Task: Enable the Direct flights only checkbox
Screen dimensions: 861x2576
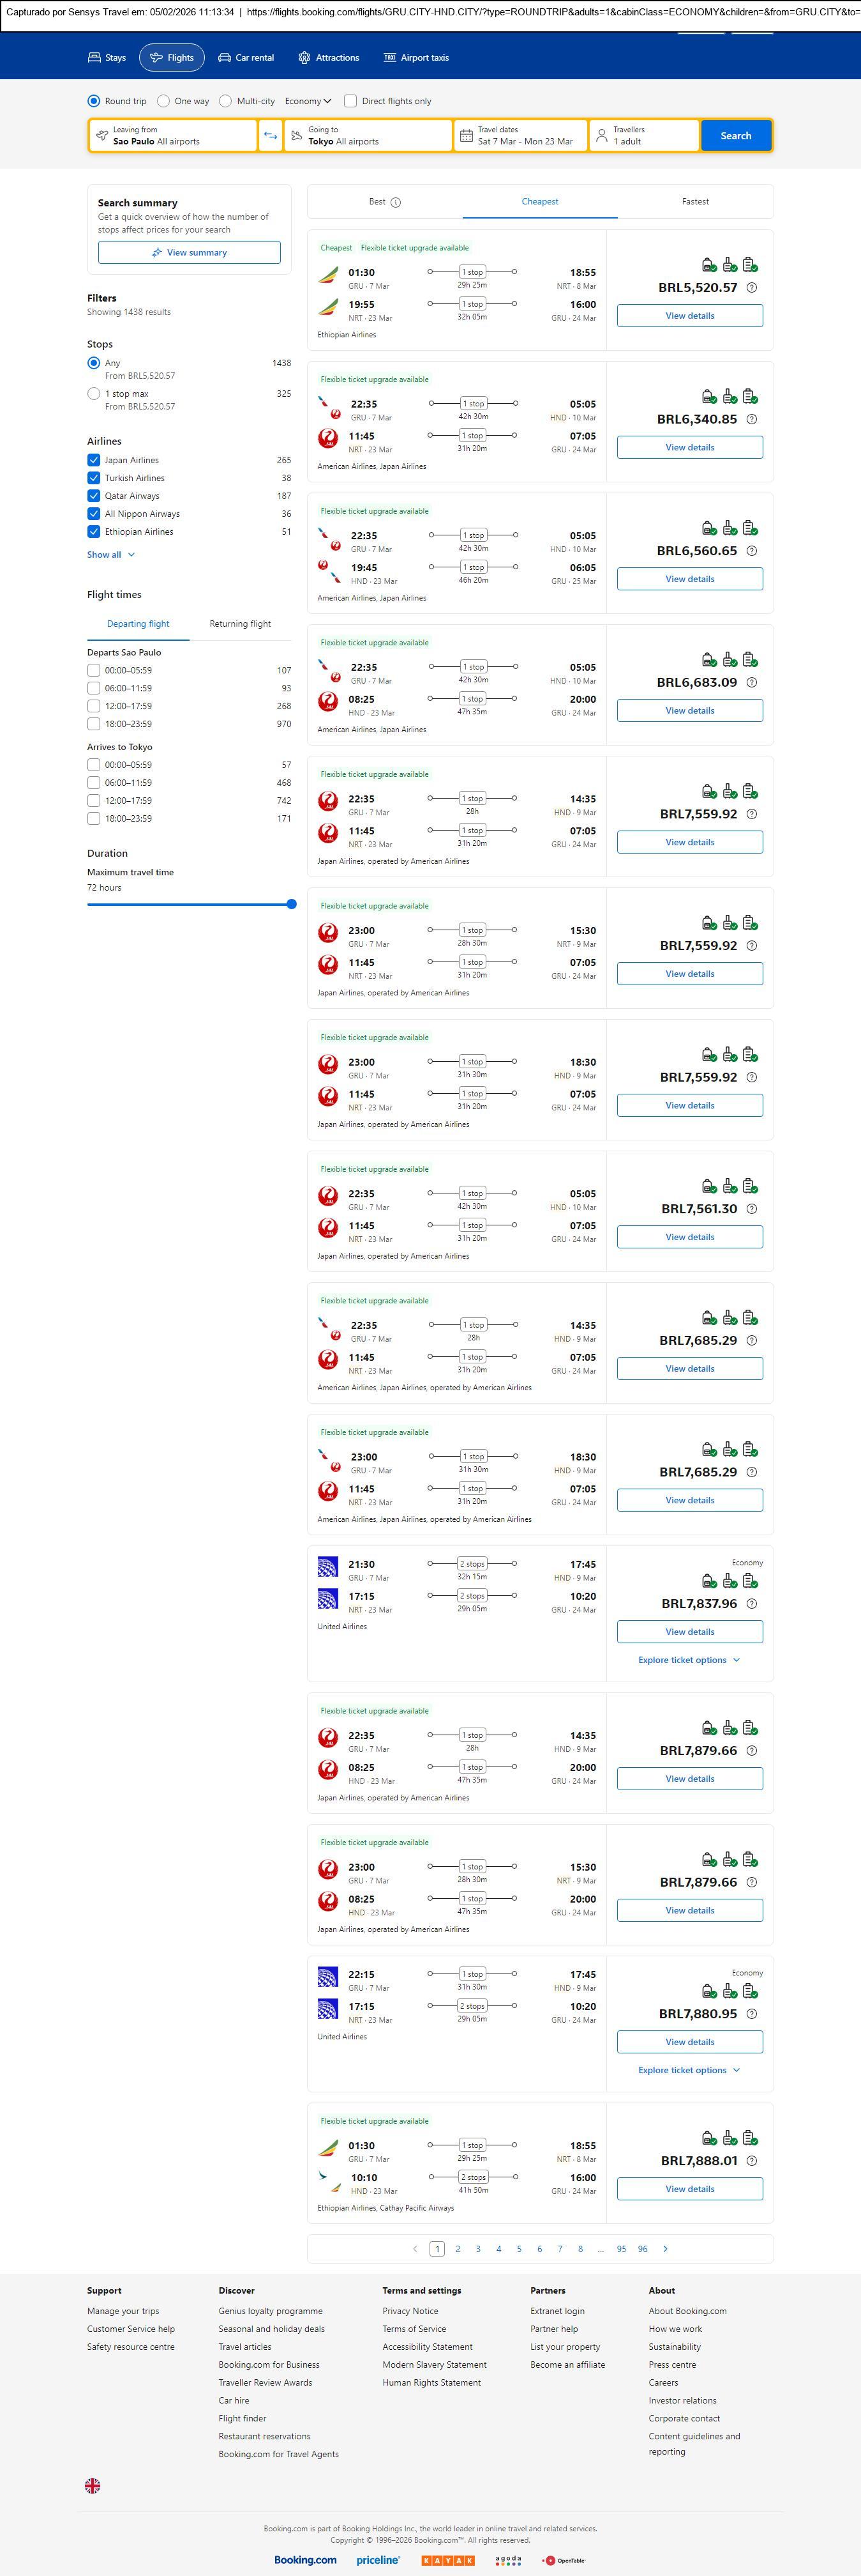Action: pyautogui.click(x=350, y=101)
